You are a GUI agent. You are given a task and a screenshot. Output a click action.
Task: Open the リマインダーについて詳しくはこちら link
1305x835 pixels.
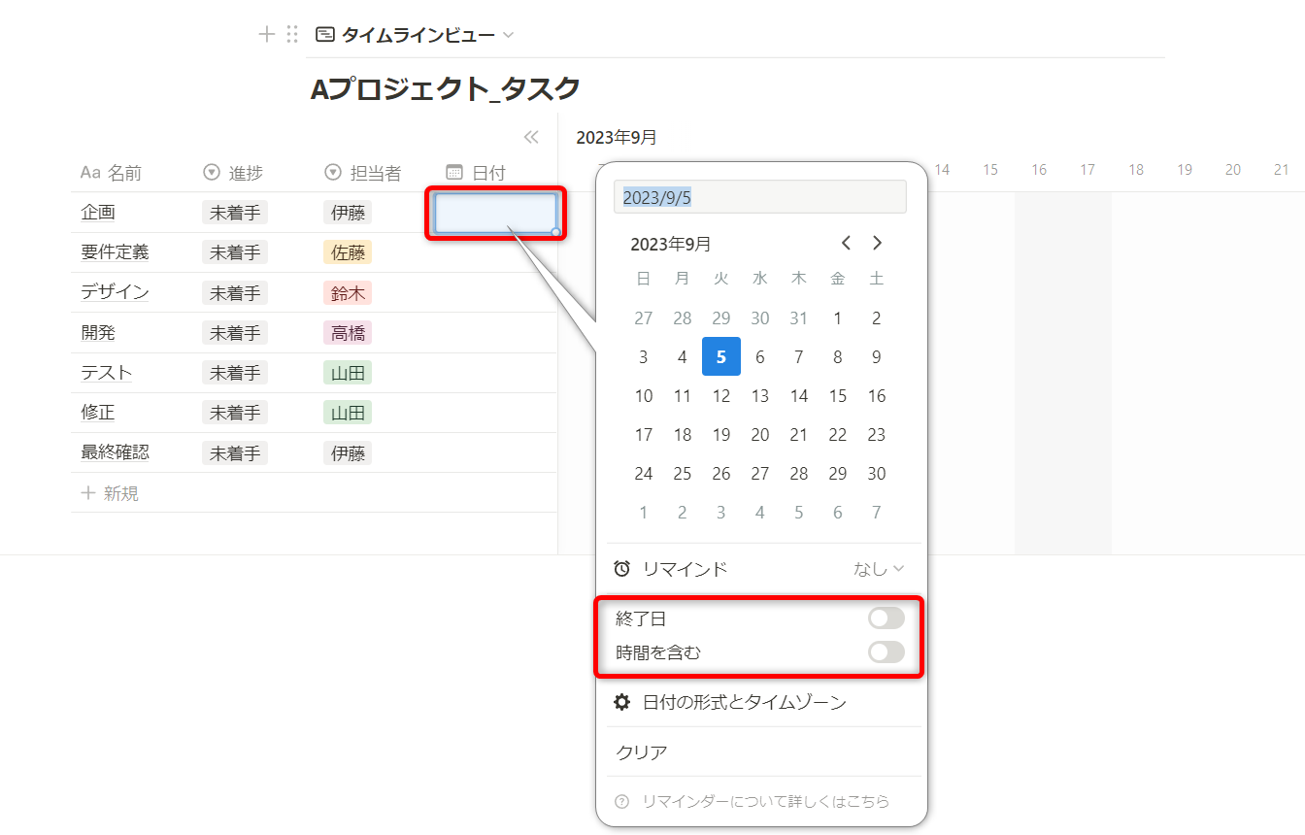pos(765,801)
